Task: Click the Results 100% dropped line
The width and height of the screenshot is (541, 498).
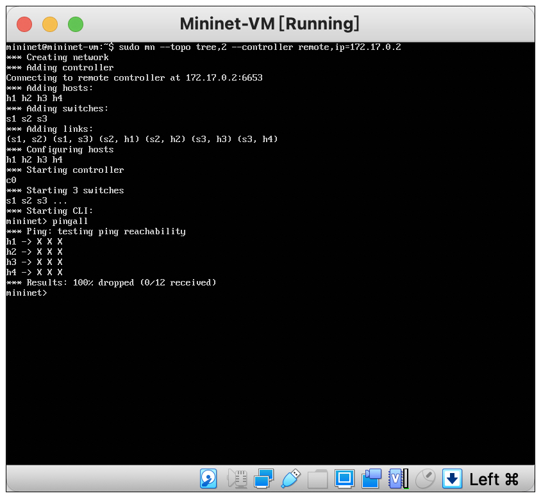Action: (111, 282)
